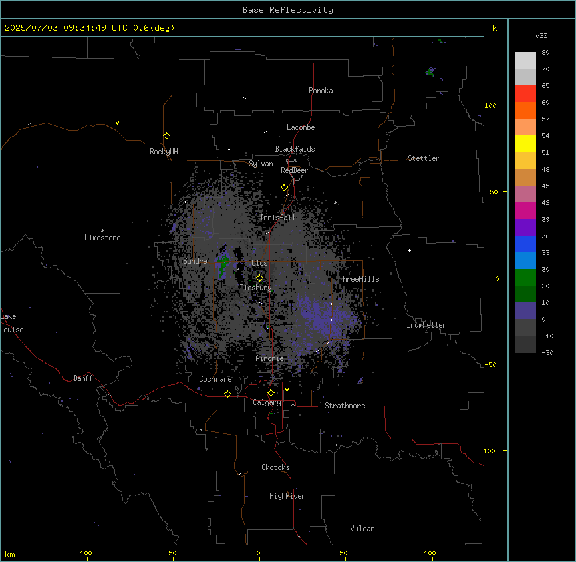Click the Lake Louise label
The width and height of the screenshot is (576, 562).
coord(12,323)
